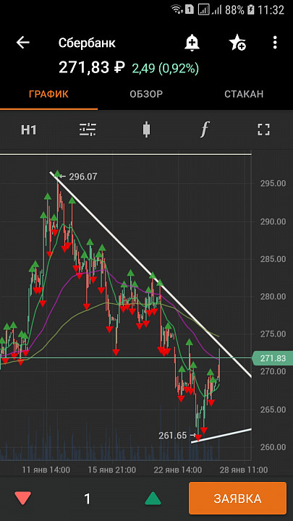Tap the quantity field showing 1
The height and width of the screenshot is (521, 293).
click(x=88, y=499)
